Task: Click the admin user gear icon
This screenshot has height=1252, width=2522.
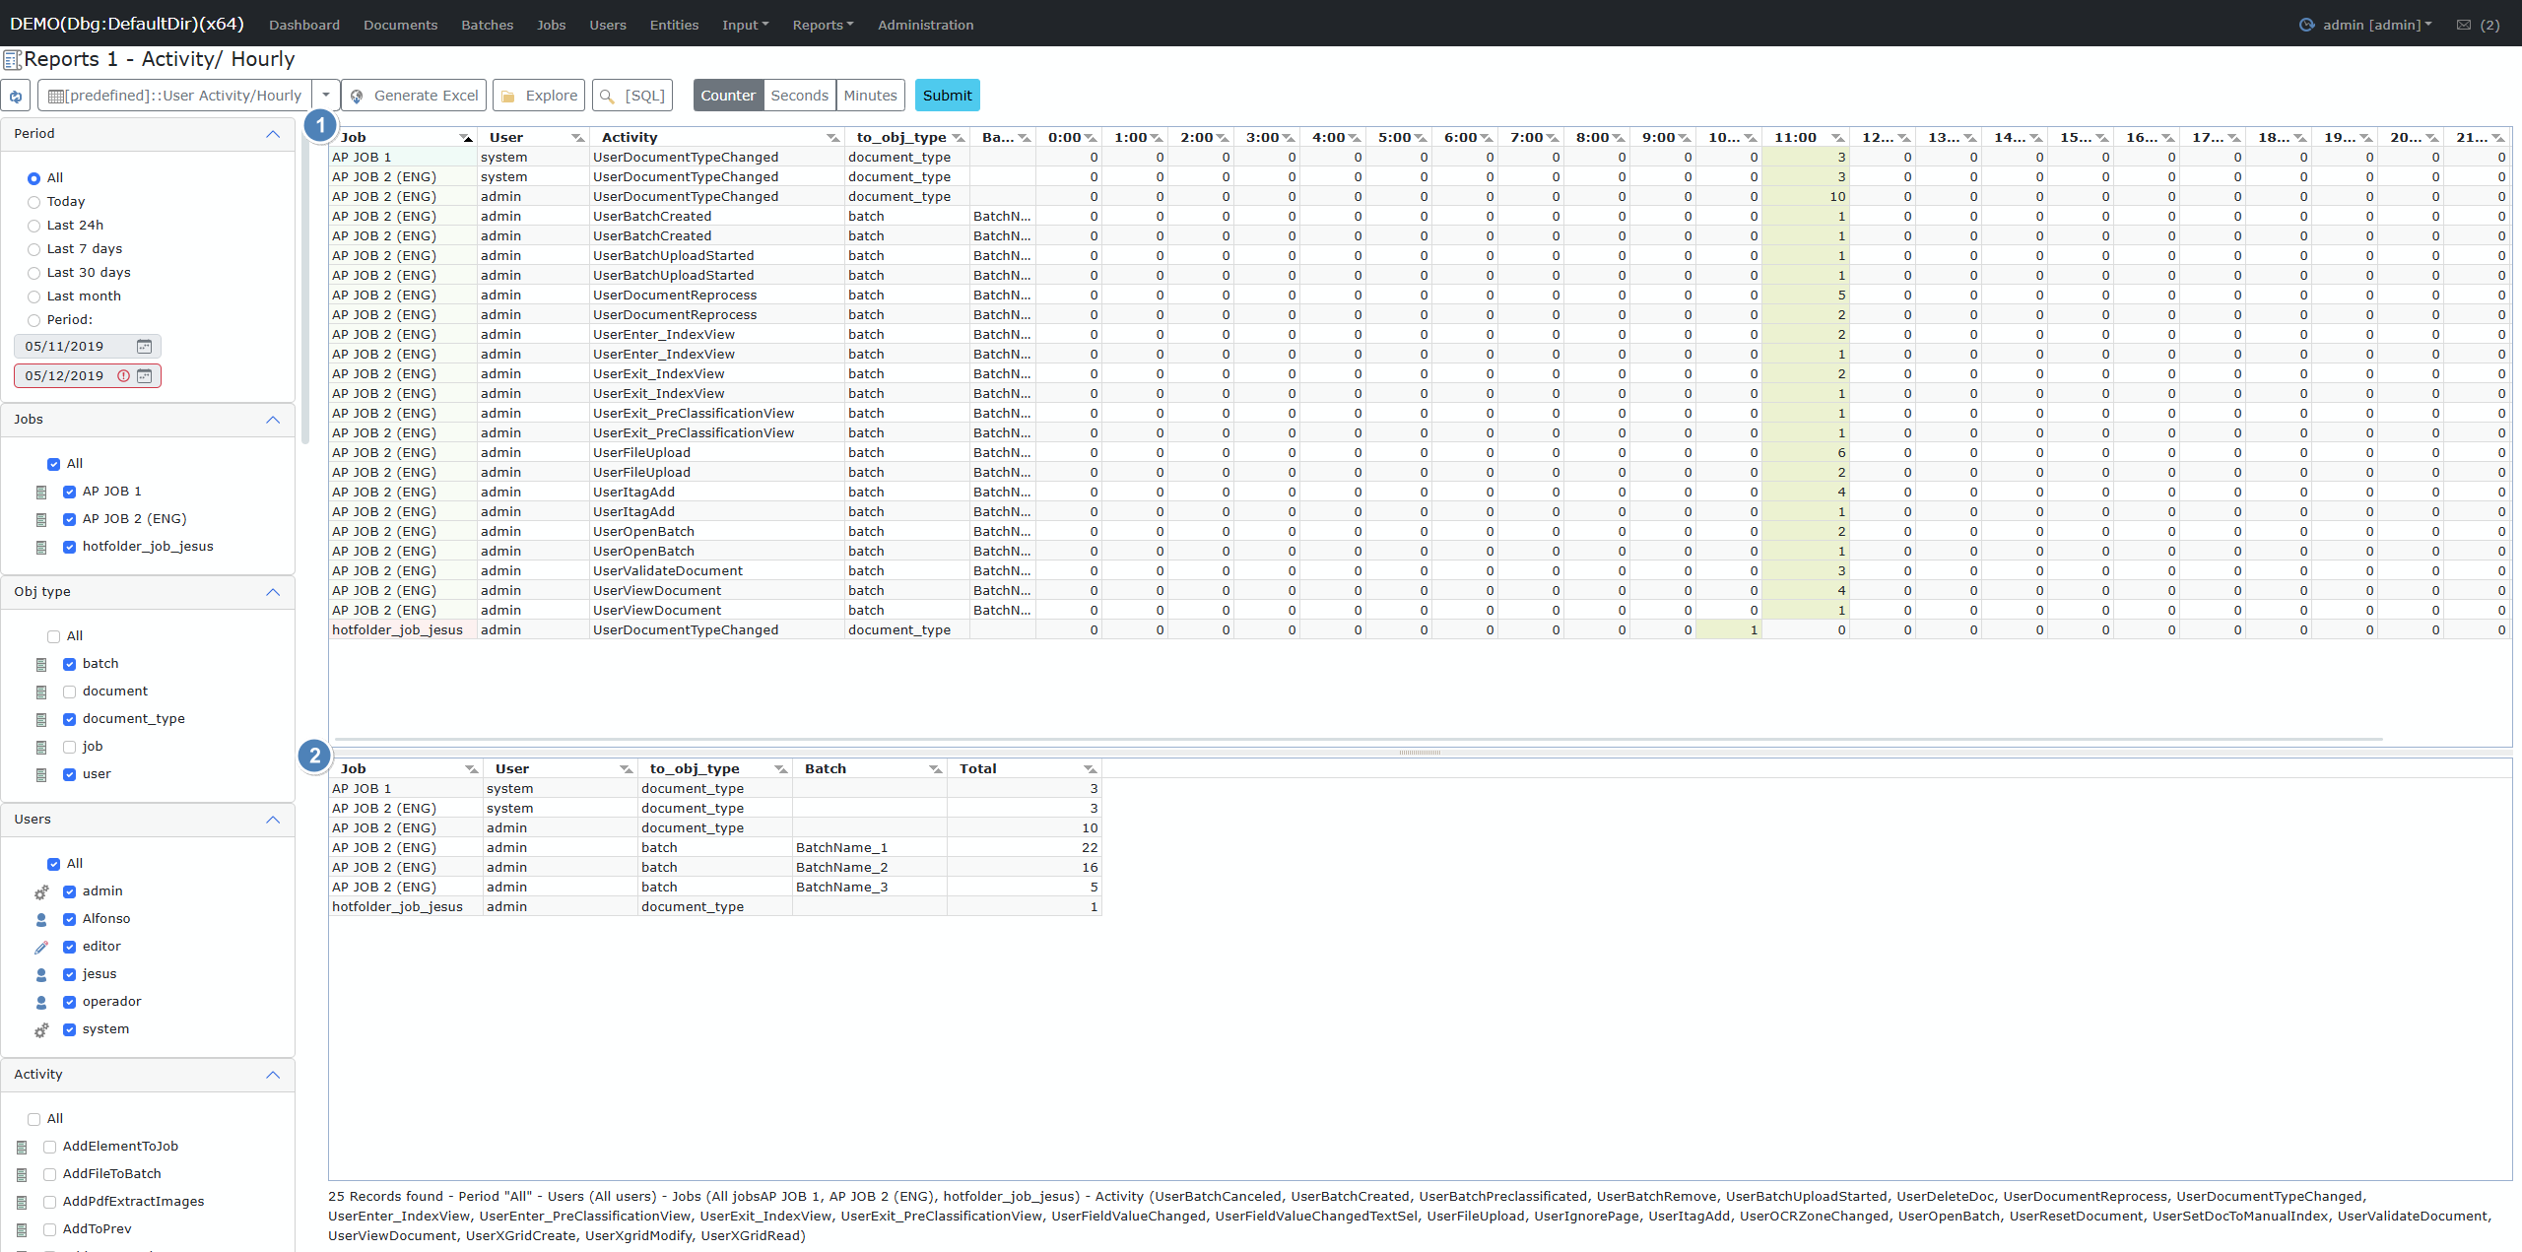Action: (41, 892)
